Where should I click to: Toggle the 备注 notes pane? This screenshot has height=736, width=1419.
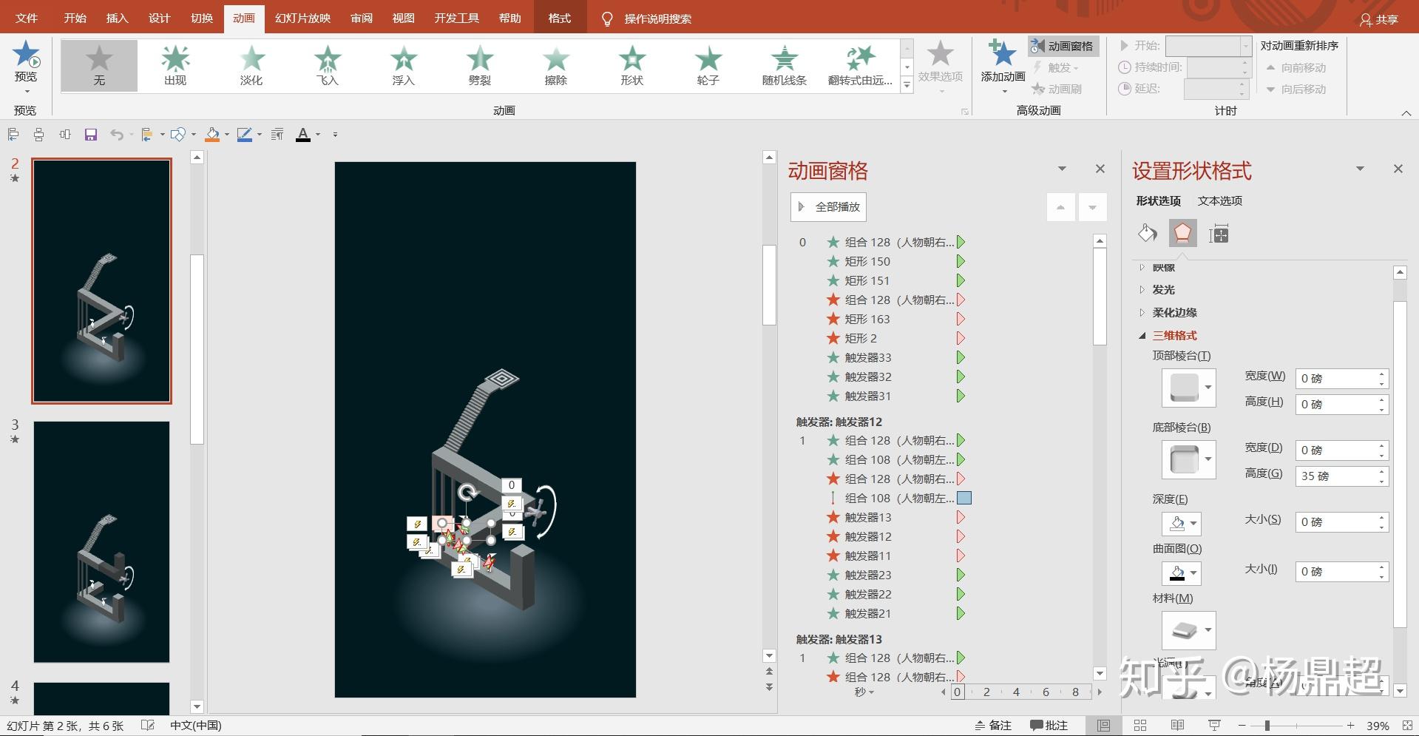click(993, 726)
